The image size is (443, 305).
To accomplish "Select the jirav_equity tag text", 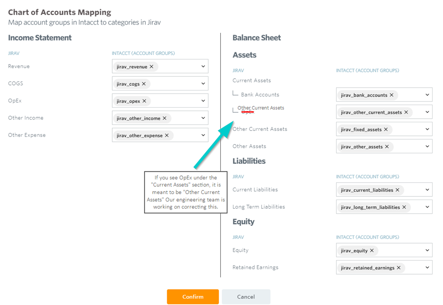I will (354, 250).
